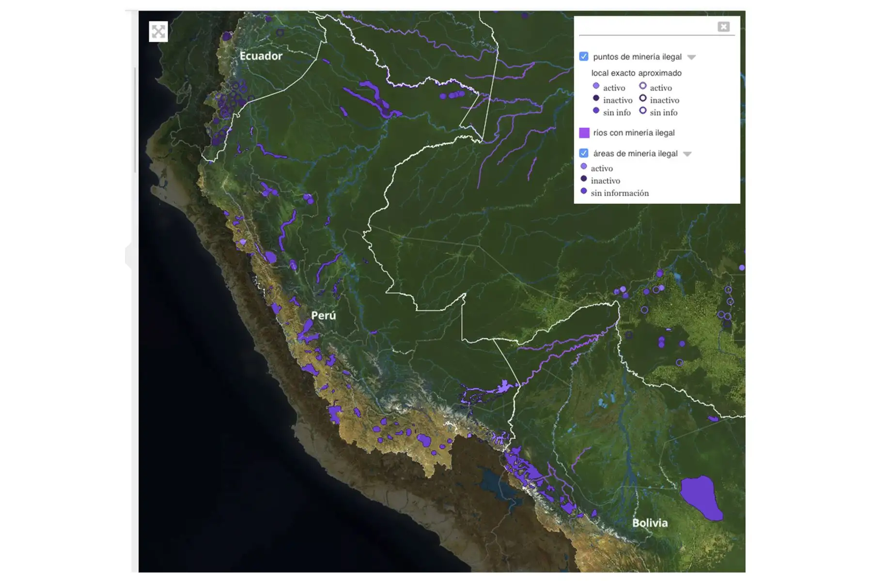Screen dimensions: 872x581
Task: Click the local exacto sin info dot
Action: 596,110
